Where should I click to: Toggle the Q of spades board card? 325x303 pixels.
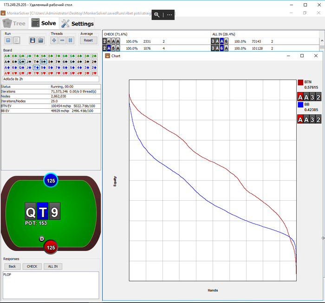21,62
